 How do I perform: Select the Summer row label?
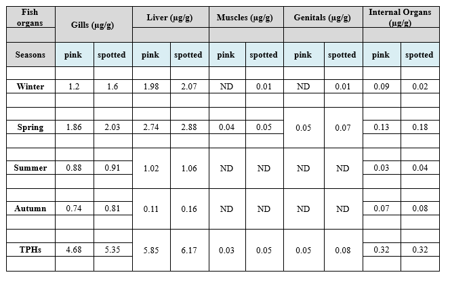[x=30, y=168]
